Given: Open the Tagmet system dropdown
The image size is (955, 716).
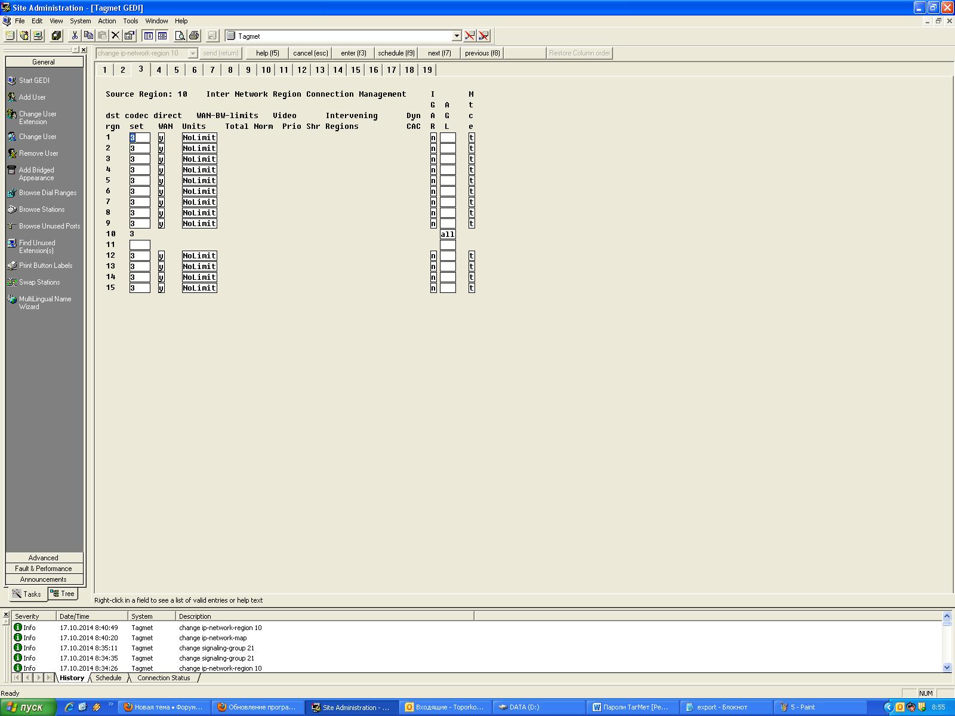Looking at the screenshot, I should click(457, 36).
